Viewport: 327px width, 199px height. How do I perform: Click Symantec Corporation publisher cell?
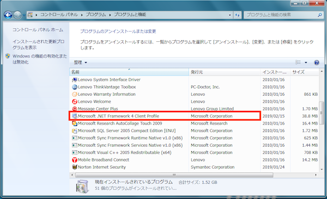pos(213,167)
